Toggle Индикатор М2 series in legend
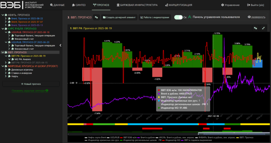The width and height of the screenshot is (271, 143). (x=171, y=140)
